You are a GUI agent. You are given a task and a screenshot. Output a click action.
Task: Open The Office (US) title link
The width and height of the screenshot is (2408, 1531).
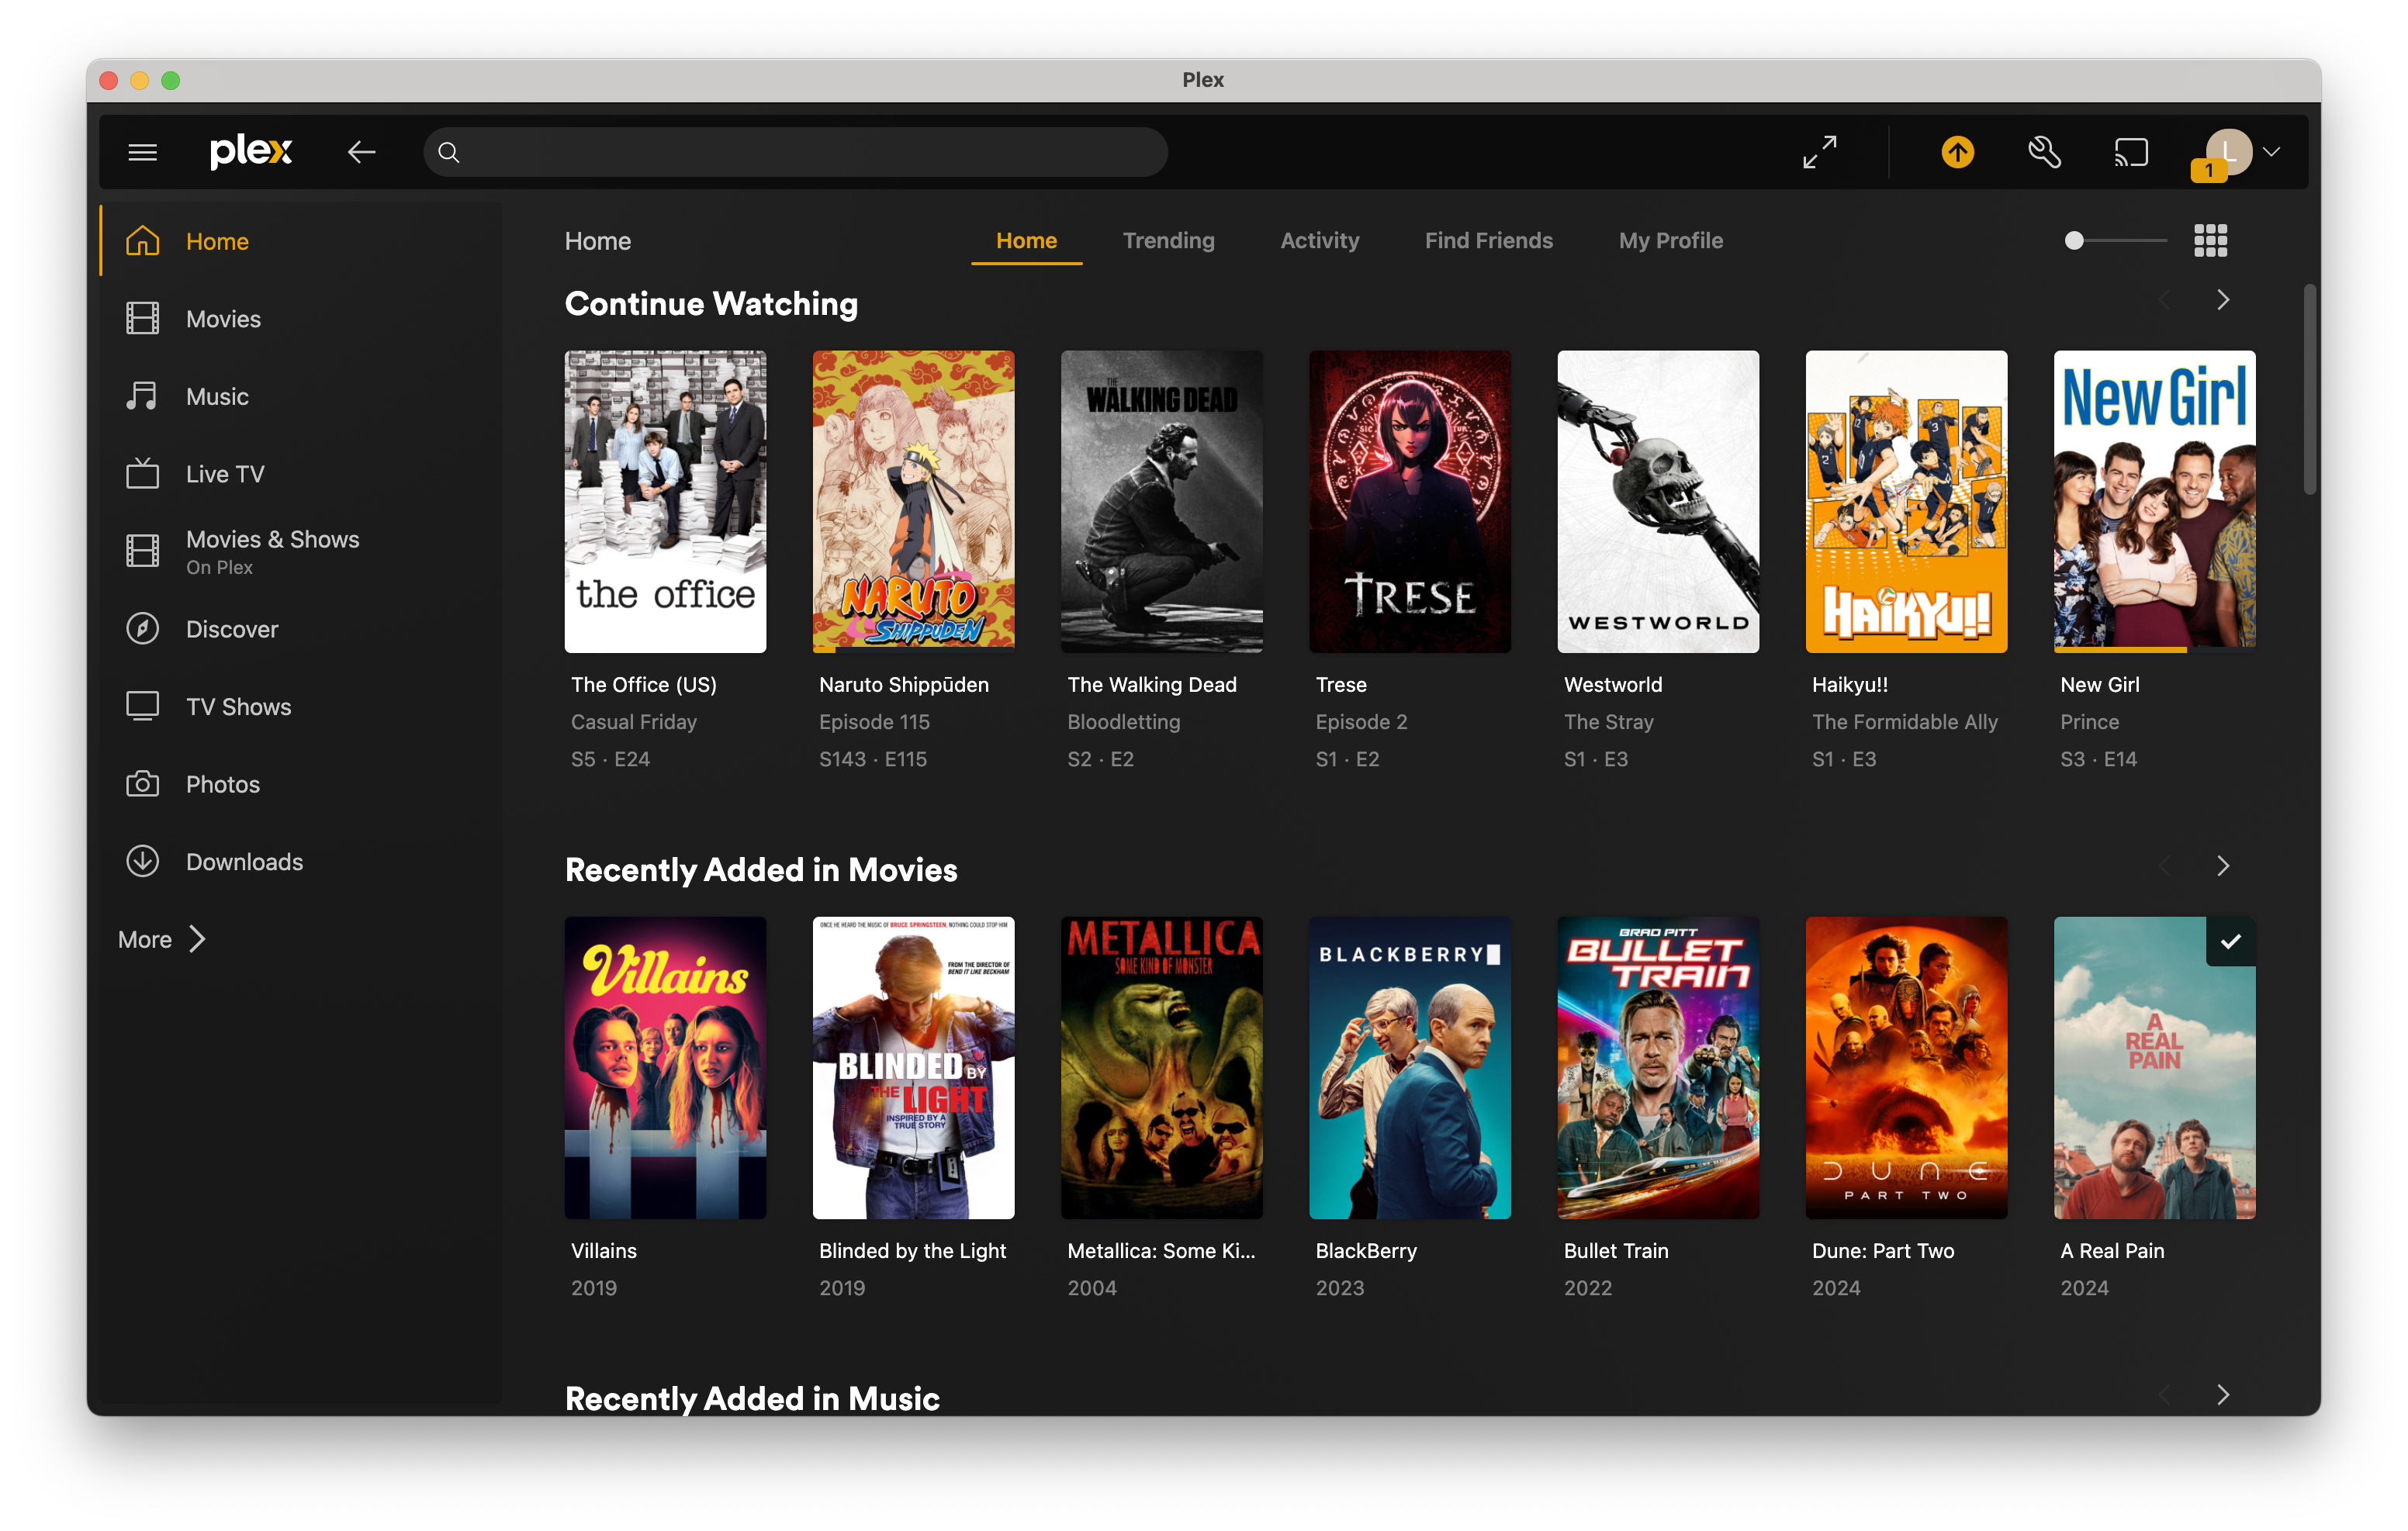coord(644,685)
